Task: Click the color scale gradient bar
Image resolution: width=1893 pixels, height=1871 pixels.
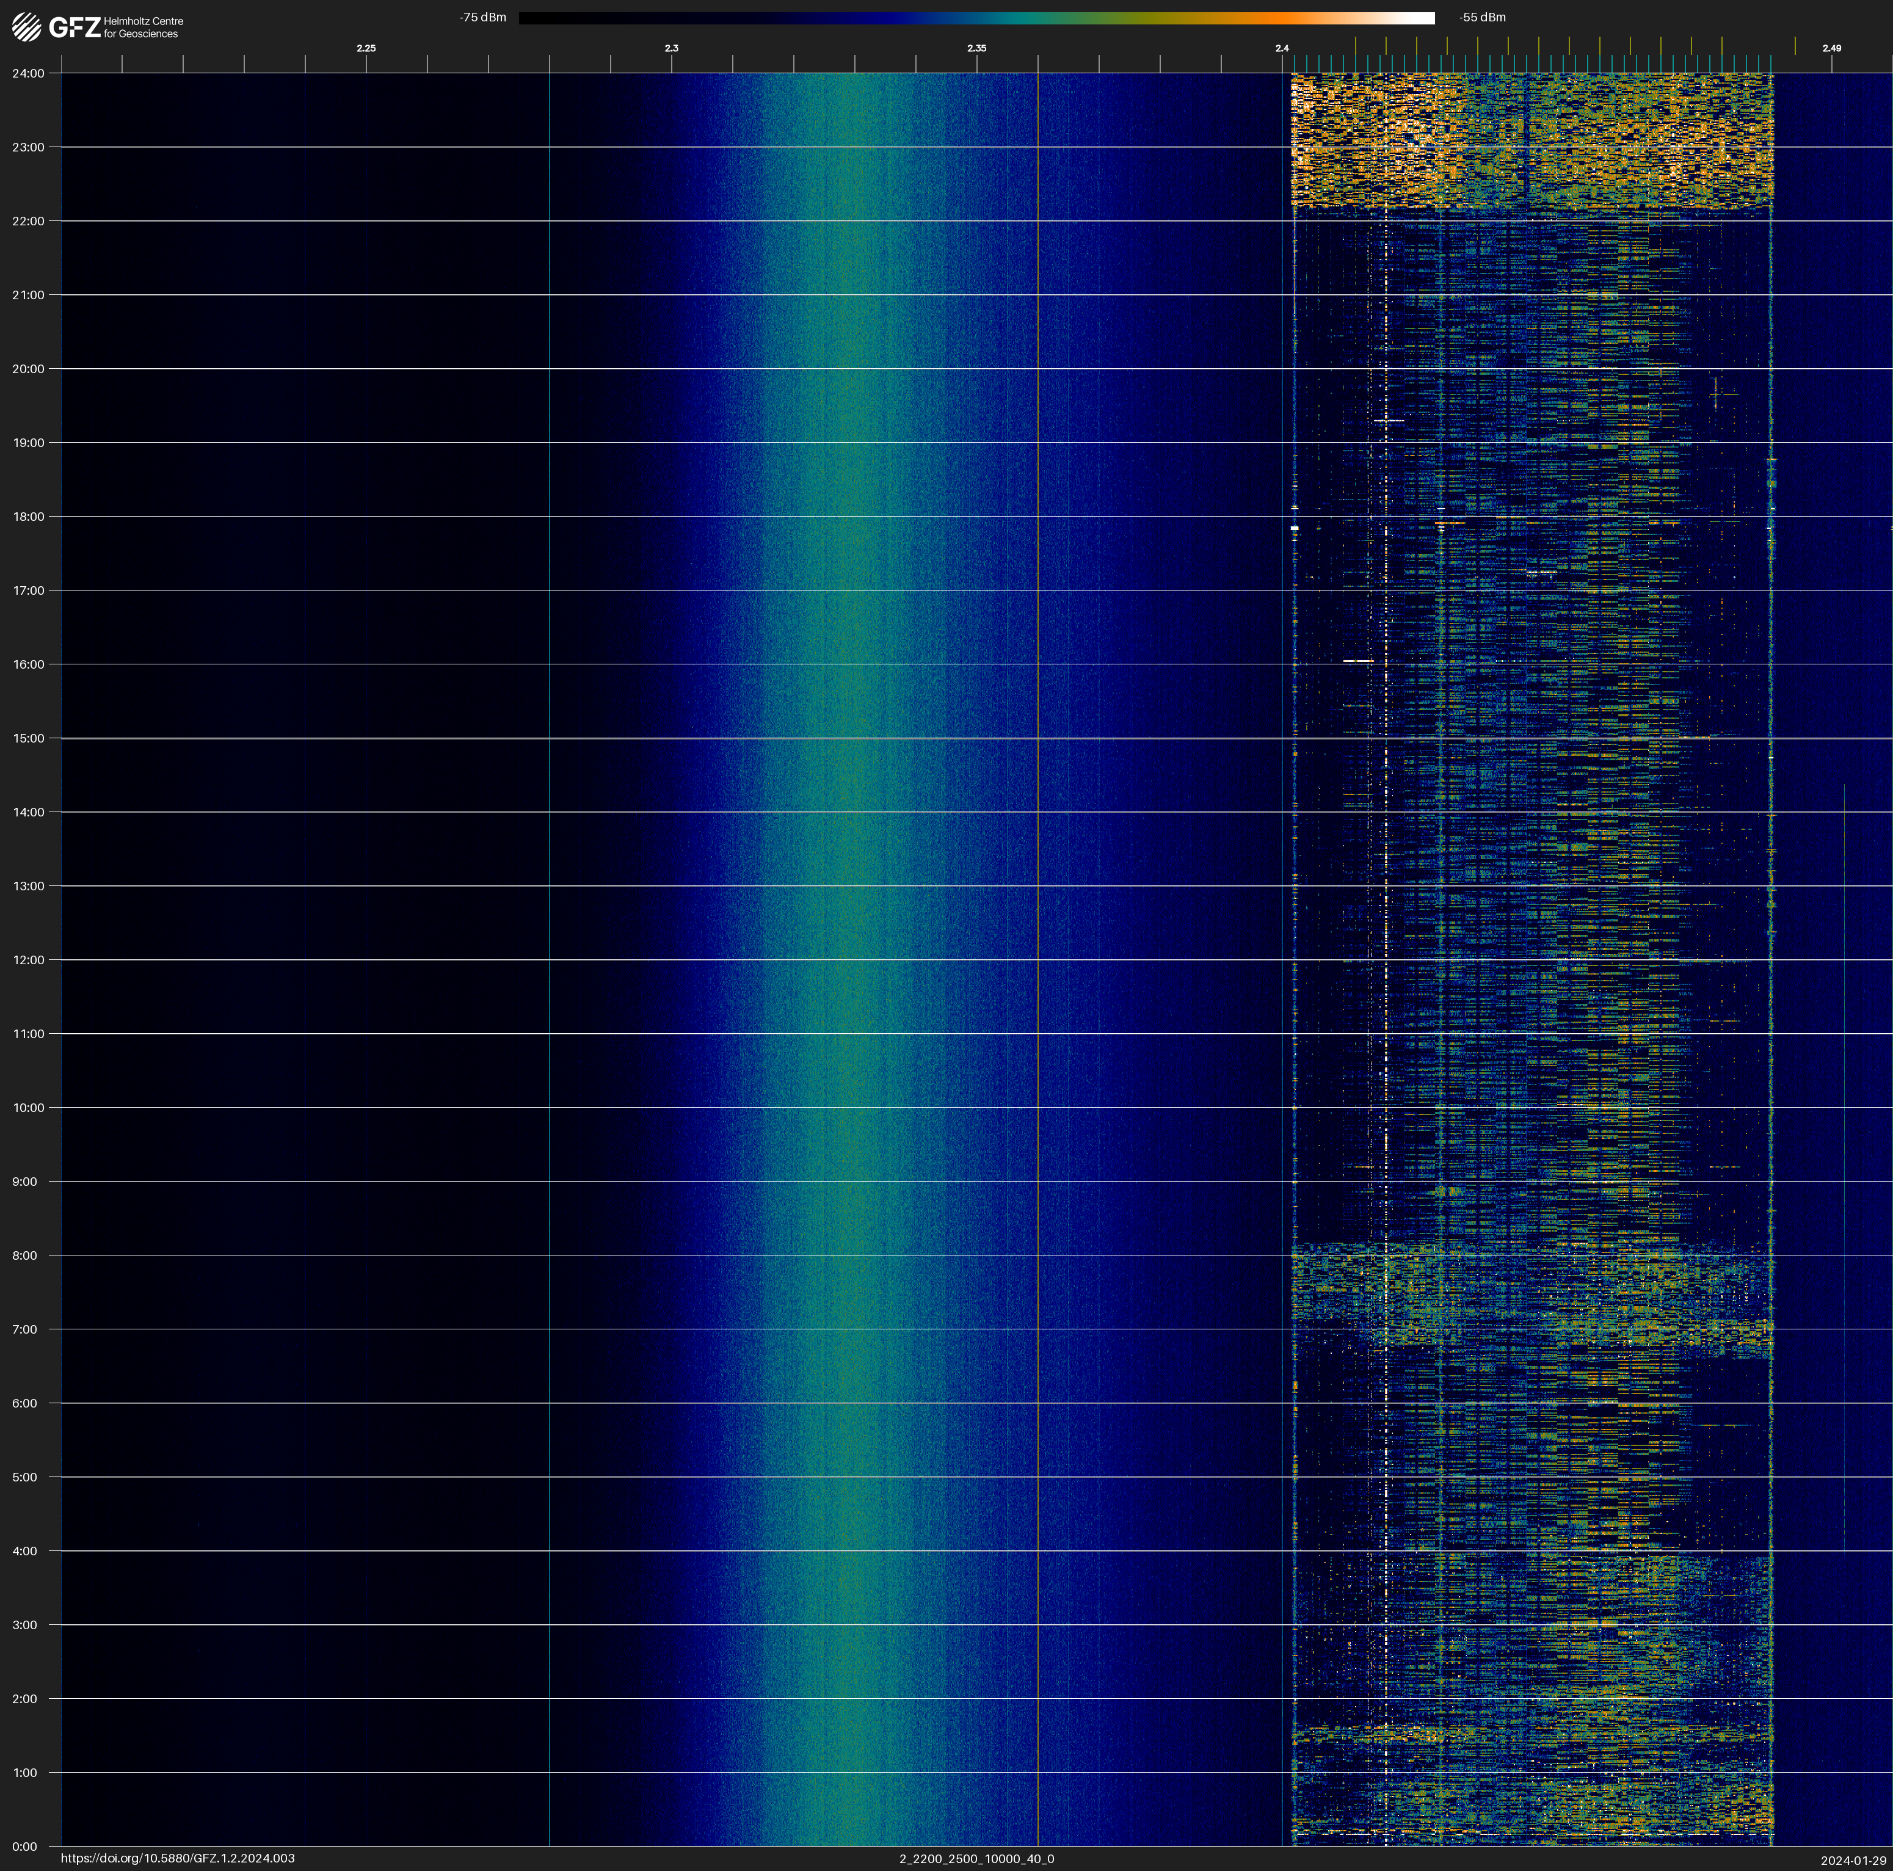Action: 976,18
